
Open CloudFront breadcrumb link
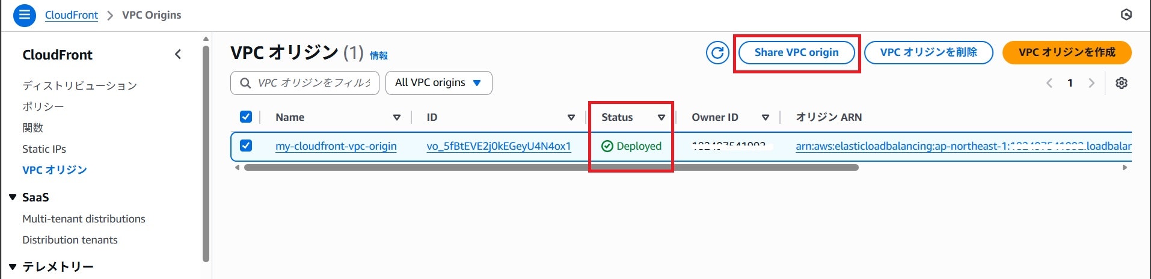[x=72, y=15]
